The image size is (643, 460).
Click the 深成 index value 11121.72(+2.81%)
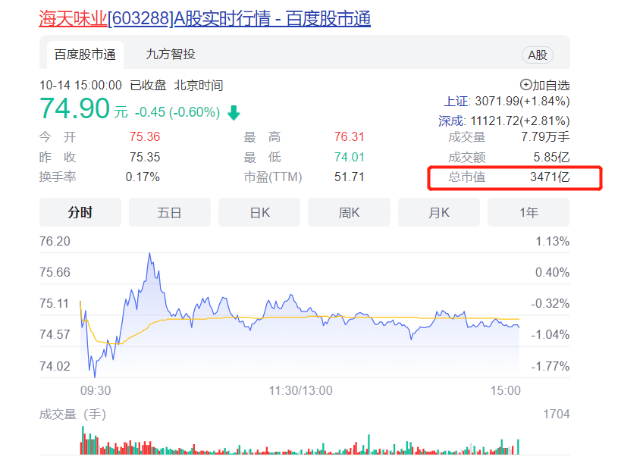point(520,121)
